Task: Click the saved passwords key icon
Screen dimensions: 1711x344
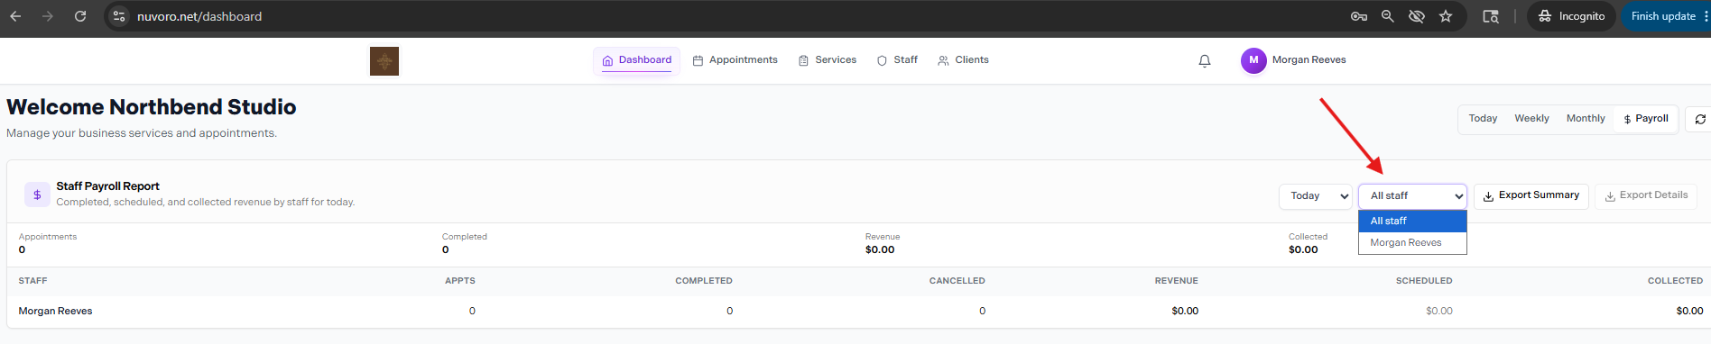Action: tap(1359, 16)
